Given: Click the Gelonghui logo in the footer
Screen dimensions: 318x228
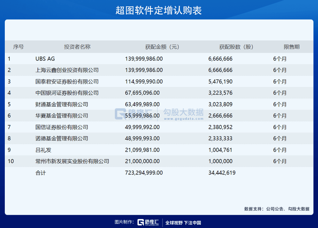Looking at the screenshot, I should coord(148,223).
